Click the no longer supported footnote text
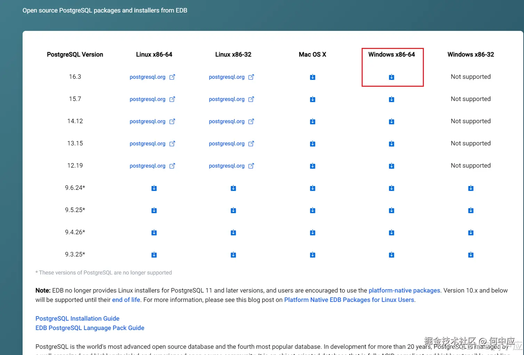524x355 pixels. (x=104, y=273)
